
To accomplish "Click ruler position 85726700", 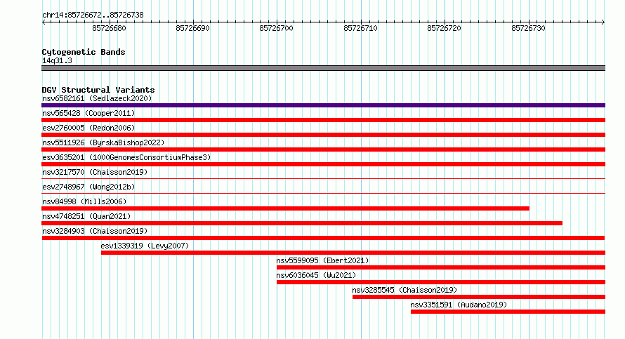I will (276, 28).
